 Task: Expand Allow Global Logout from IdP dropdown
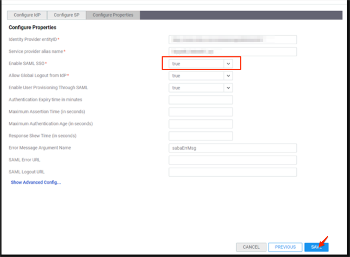point(196,76)
